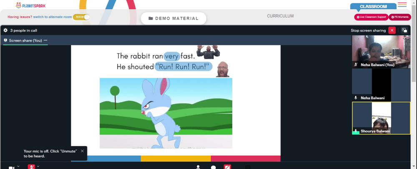The image size is (417, 169).
Task: Open the chat bubble icon
Action: (x=213, y=167)
